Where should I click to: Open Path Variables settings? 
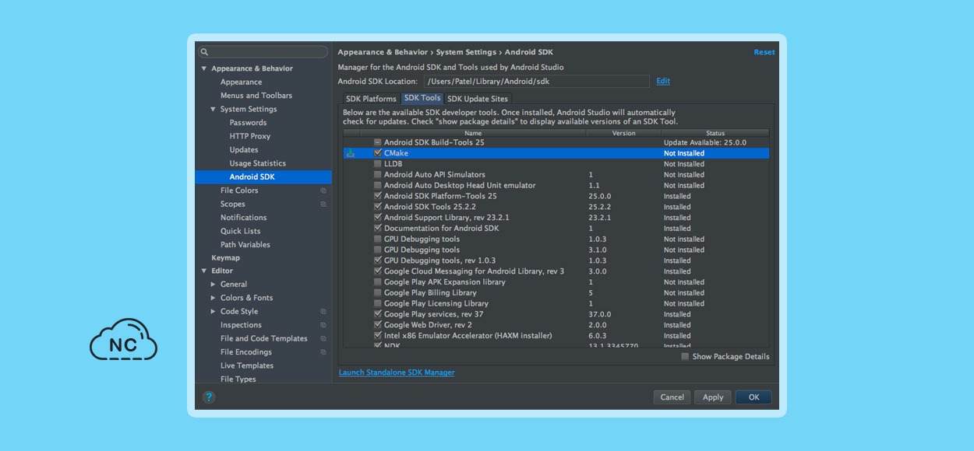click(x=245, y=245)
